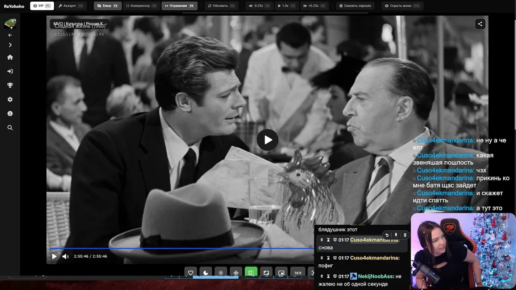
Task: Click the blue video progress bar
Action: coord(181,248)
